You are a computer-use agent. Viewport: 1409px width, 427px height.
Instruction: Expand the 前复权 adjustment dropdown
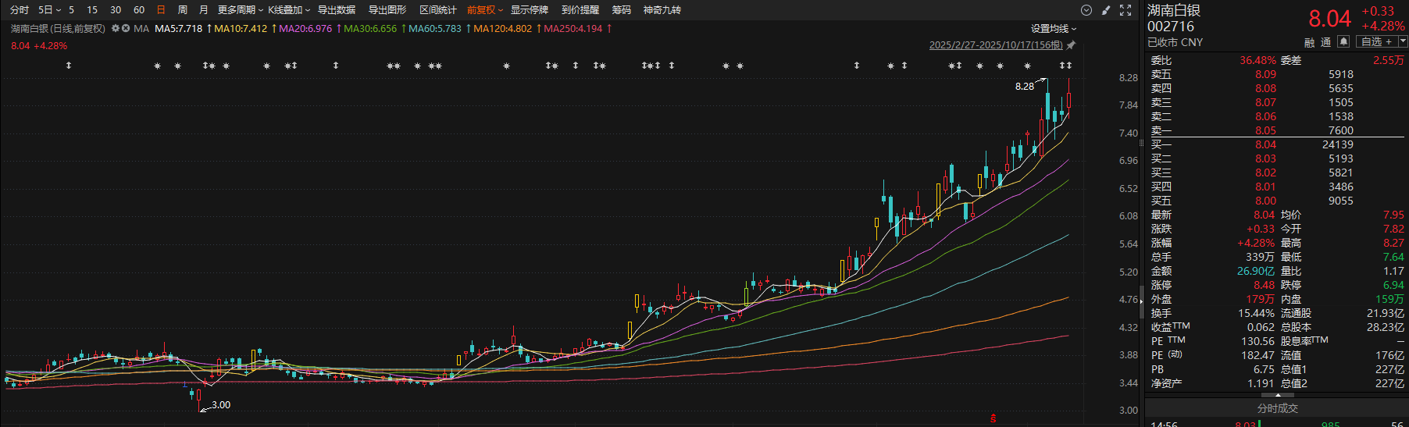[485, 10]
